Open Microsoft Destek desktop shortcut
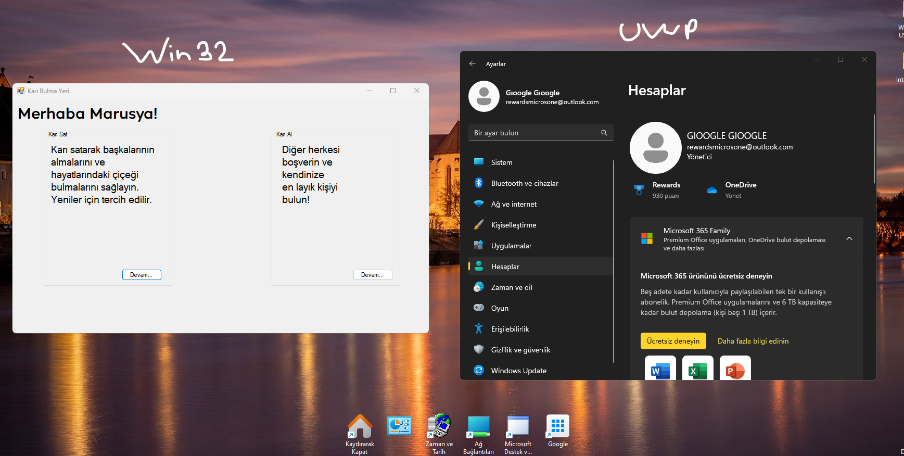This screenshot has width=904, height=456. point(518,434)
